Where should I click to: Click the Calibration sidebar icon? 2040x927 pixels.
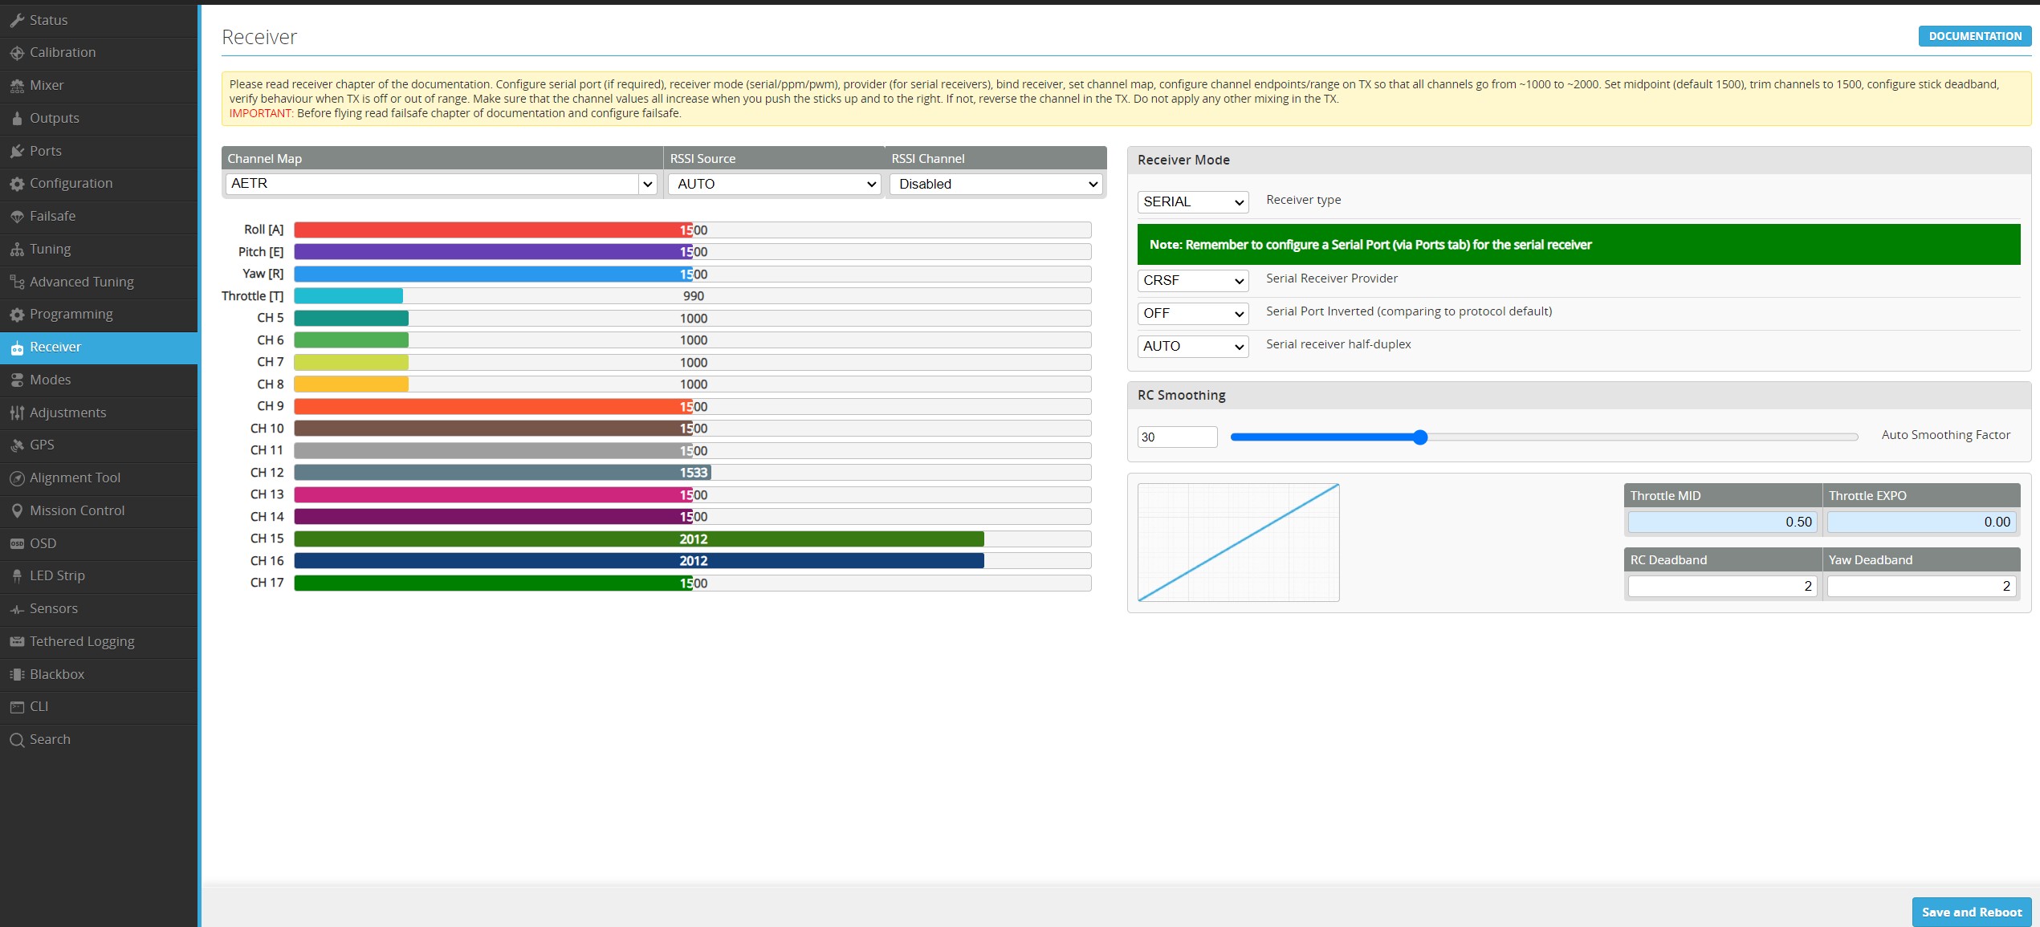[x=17, y=53]
